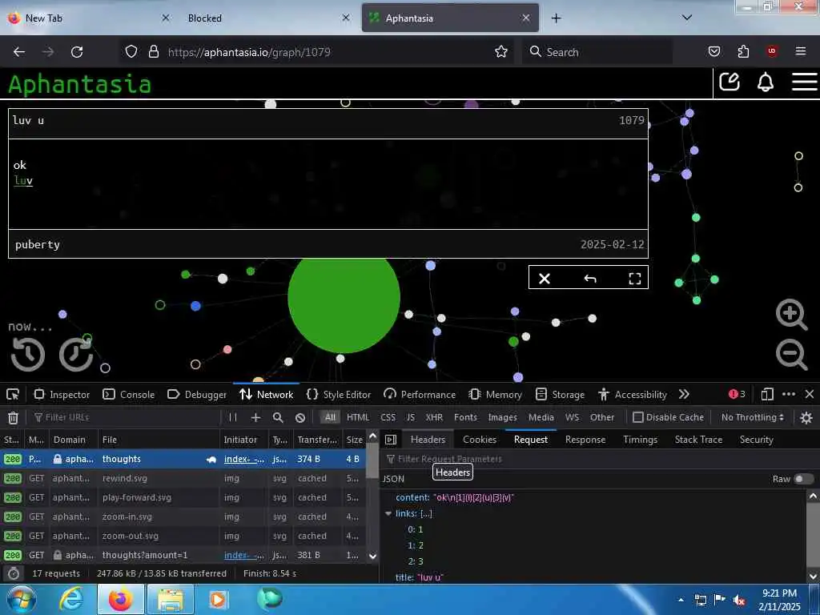
Task: Zoom out on the graph
Action: point(791,354)
